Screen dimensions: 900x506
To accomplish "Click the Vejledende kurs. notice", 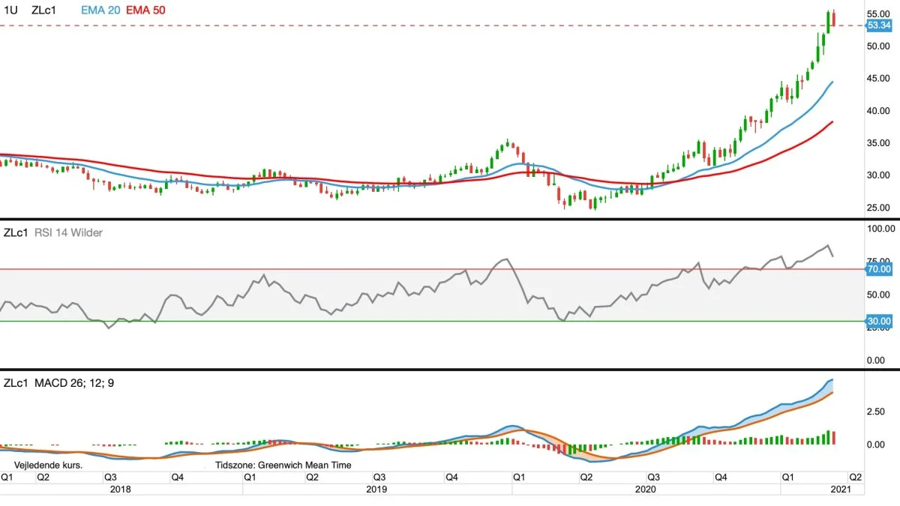I will tap(48, 465).
